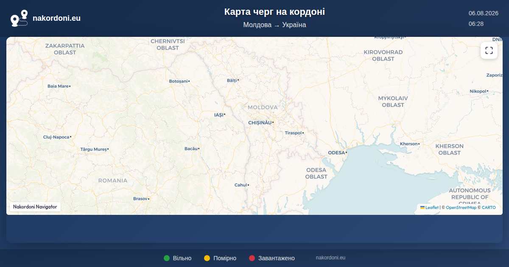
Task: Click the Bălți city label on map
Action: [232, 80]
